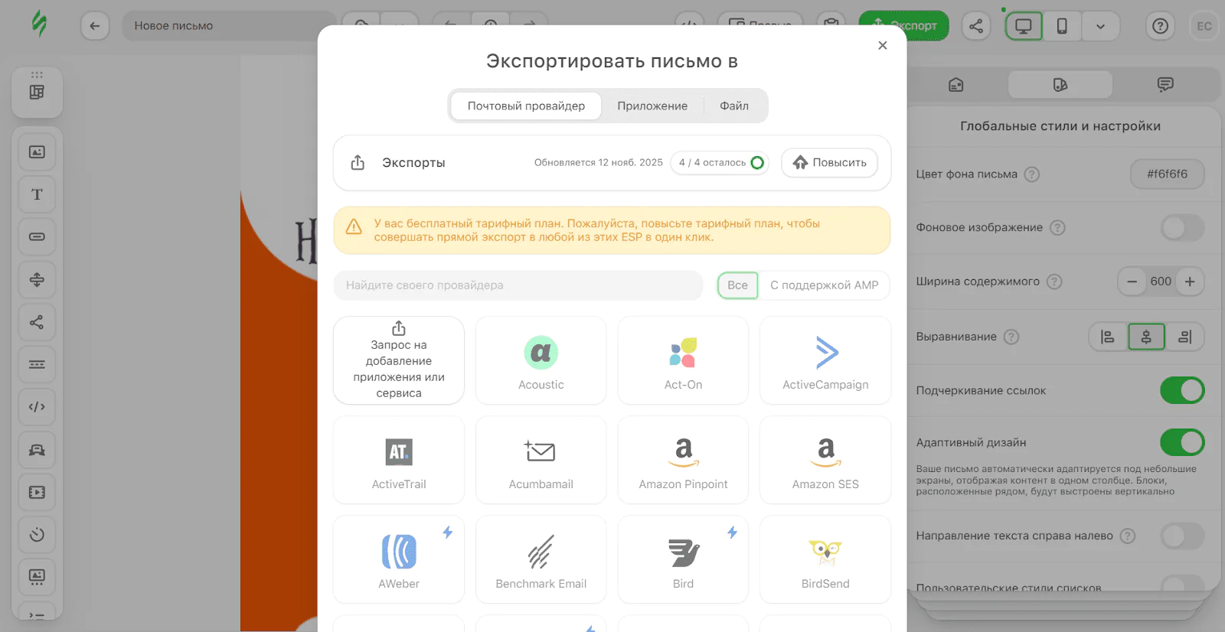Select the Все filter
The width and height of the screenshot is (1225, 632).
(x=737, y=285)
